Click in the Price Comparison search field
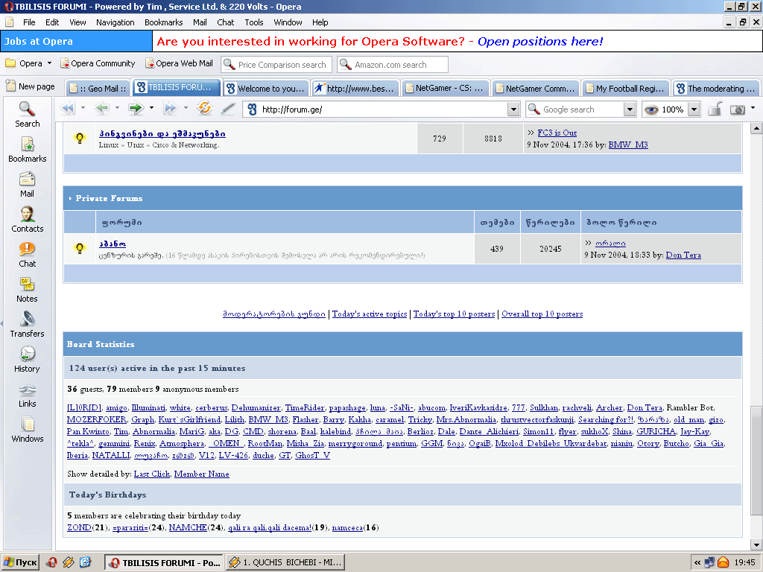The width and height of the screenshot is (763, 572). click(x=276, y=65)
